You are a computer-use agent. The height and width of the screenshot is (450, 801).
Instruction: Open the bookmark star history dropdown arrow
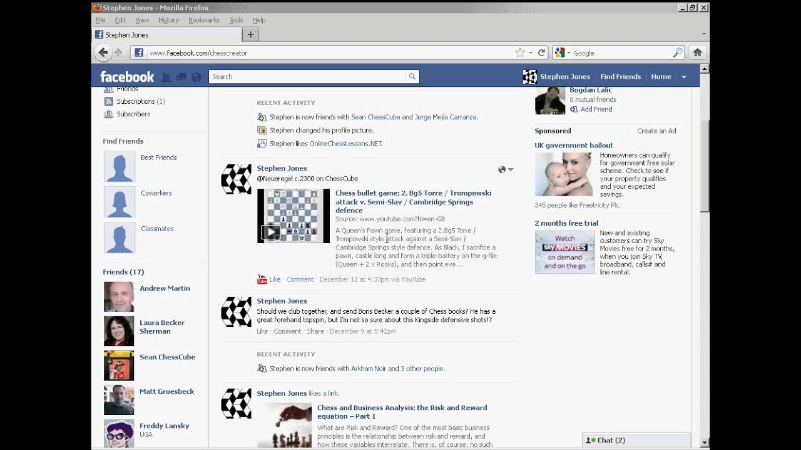(530, 53)
